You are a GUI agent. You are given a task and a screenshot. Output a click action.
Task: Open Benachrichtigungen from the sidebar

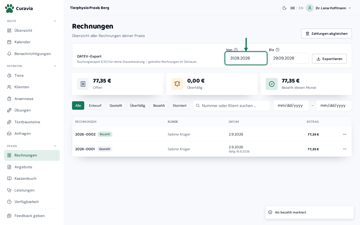[32, 54]
